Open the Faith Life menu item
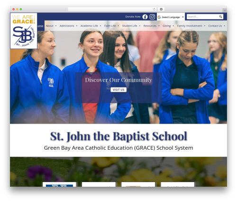The image size is (237, 201). (x=110, y=26)
